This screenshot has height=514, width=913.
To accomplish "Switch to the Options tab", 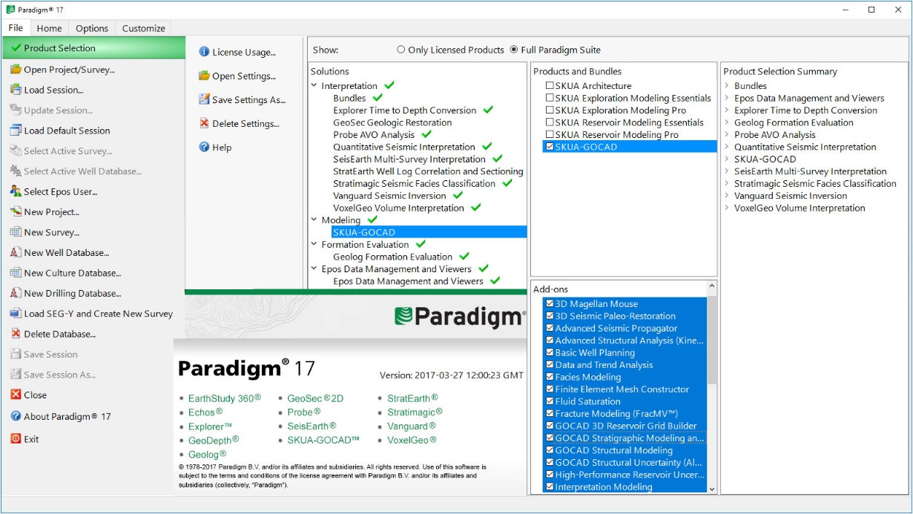I will [92, 28].
